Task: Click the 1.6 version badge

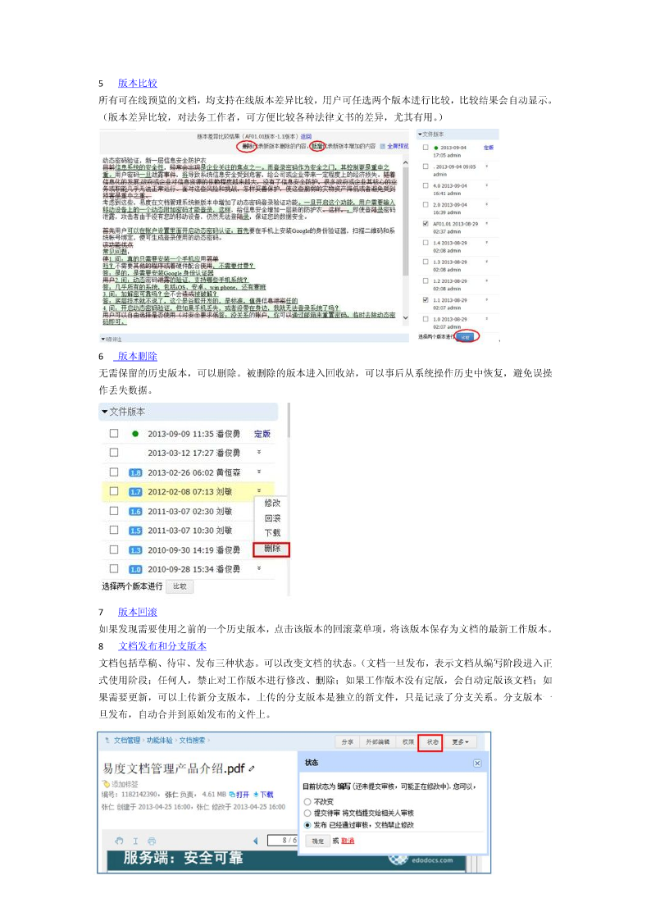Action: click(135, 511)
